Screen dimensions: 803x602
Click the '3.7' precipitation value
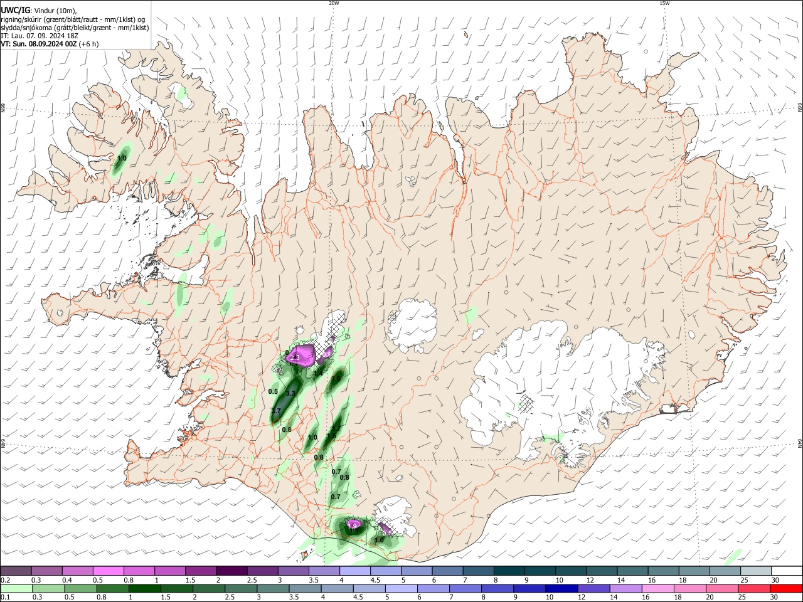(275, 411)
